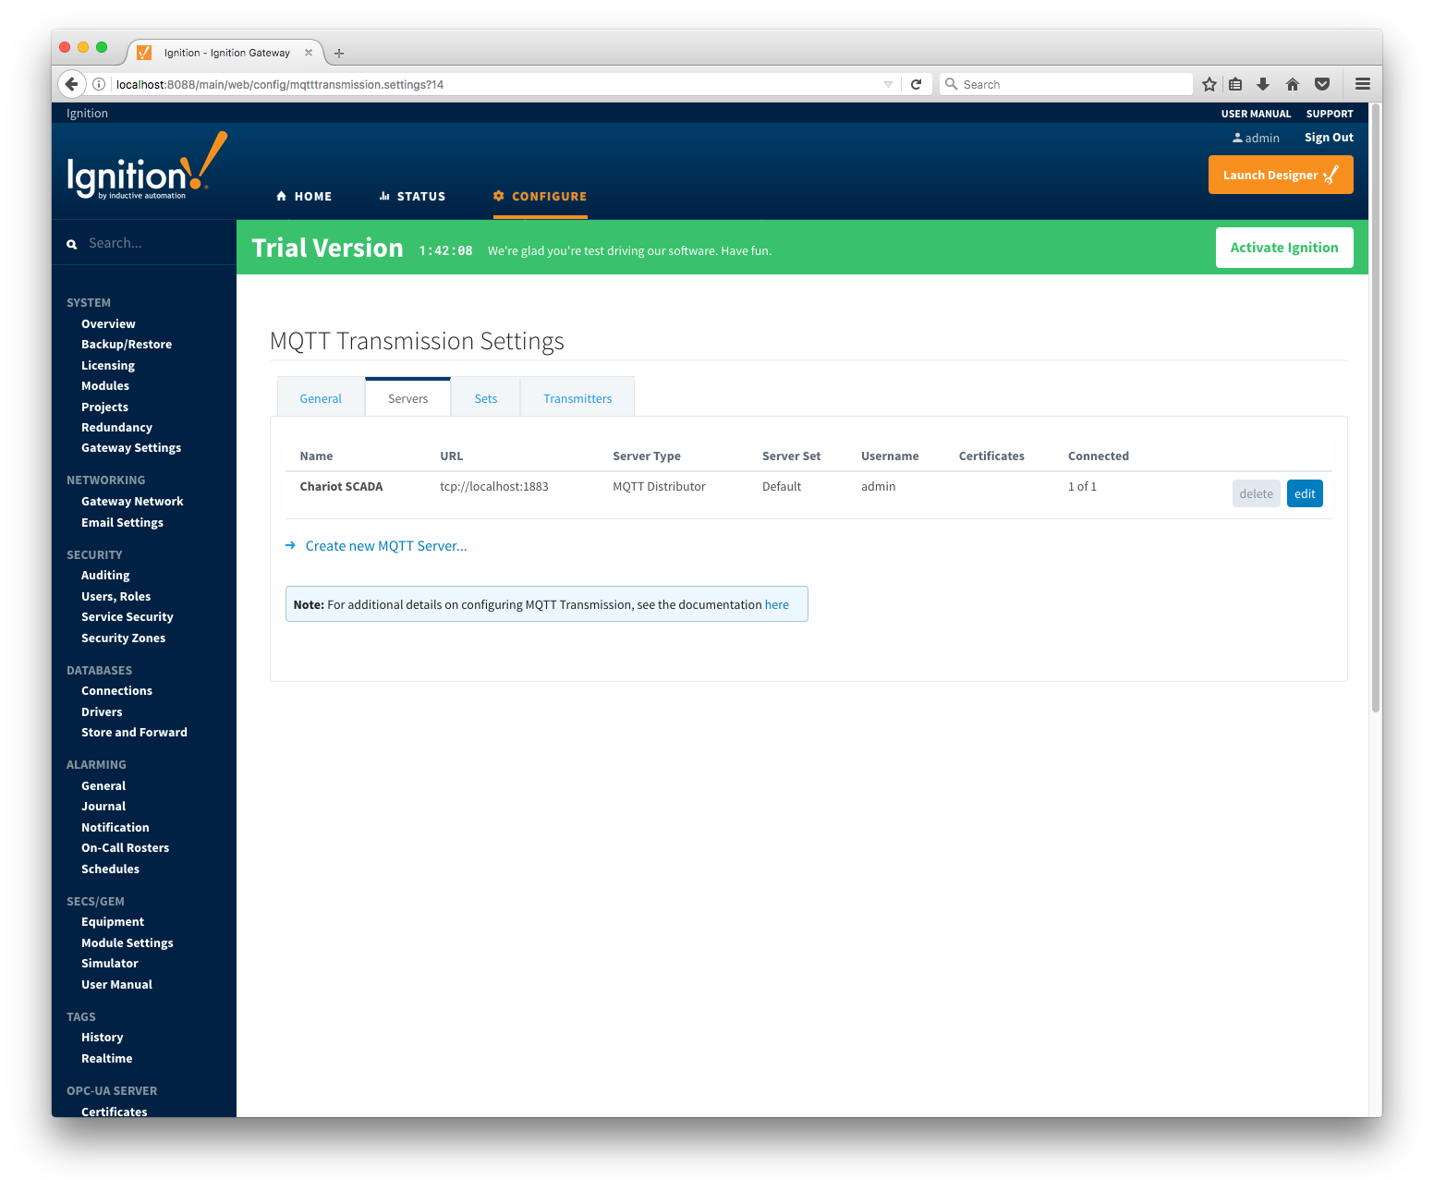Open alarming Journal in sidebar
1434x1191 pixels.
(103, 807)
